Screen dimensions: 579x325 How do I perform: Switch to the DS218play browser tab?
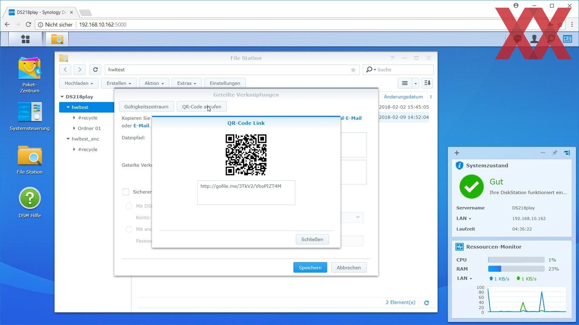coord(40,12)
